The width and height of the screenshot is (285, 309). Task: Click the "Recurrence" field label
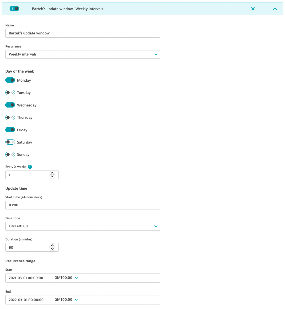point(13,46)
